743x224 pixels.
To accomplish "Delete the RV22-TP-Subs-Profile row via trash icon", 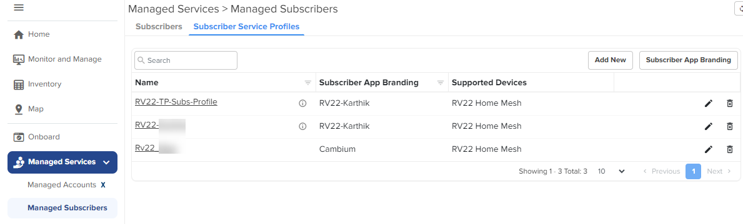I will 730,103.
